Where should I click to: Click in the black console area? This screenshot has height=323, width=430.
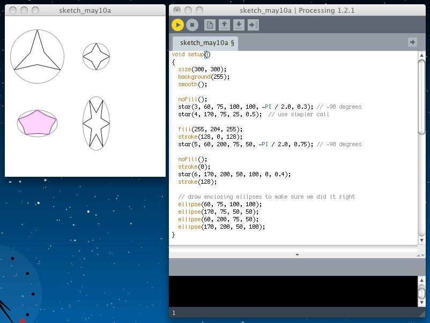(293, 291)
